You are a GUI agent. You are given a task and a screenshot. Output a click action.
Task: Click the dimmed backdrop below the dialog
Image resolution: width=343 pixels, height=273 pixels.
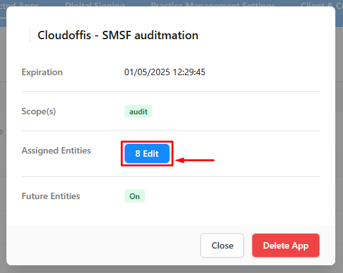pos(171,270)
